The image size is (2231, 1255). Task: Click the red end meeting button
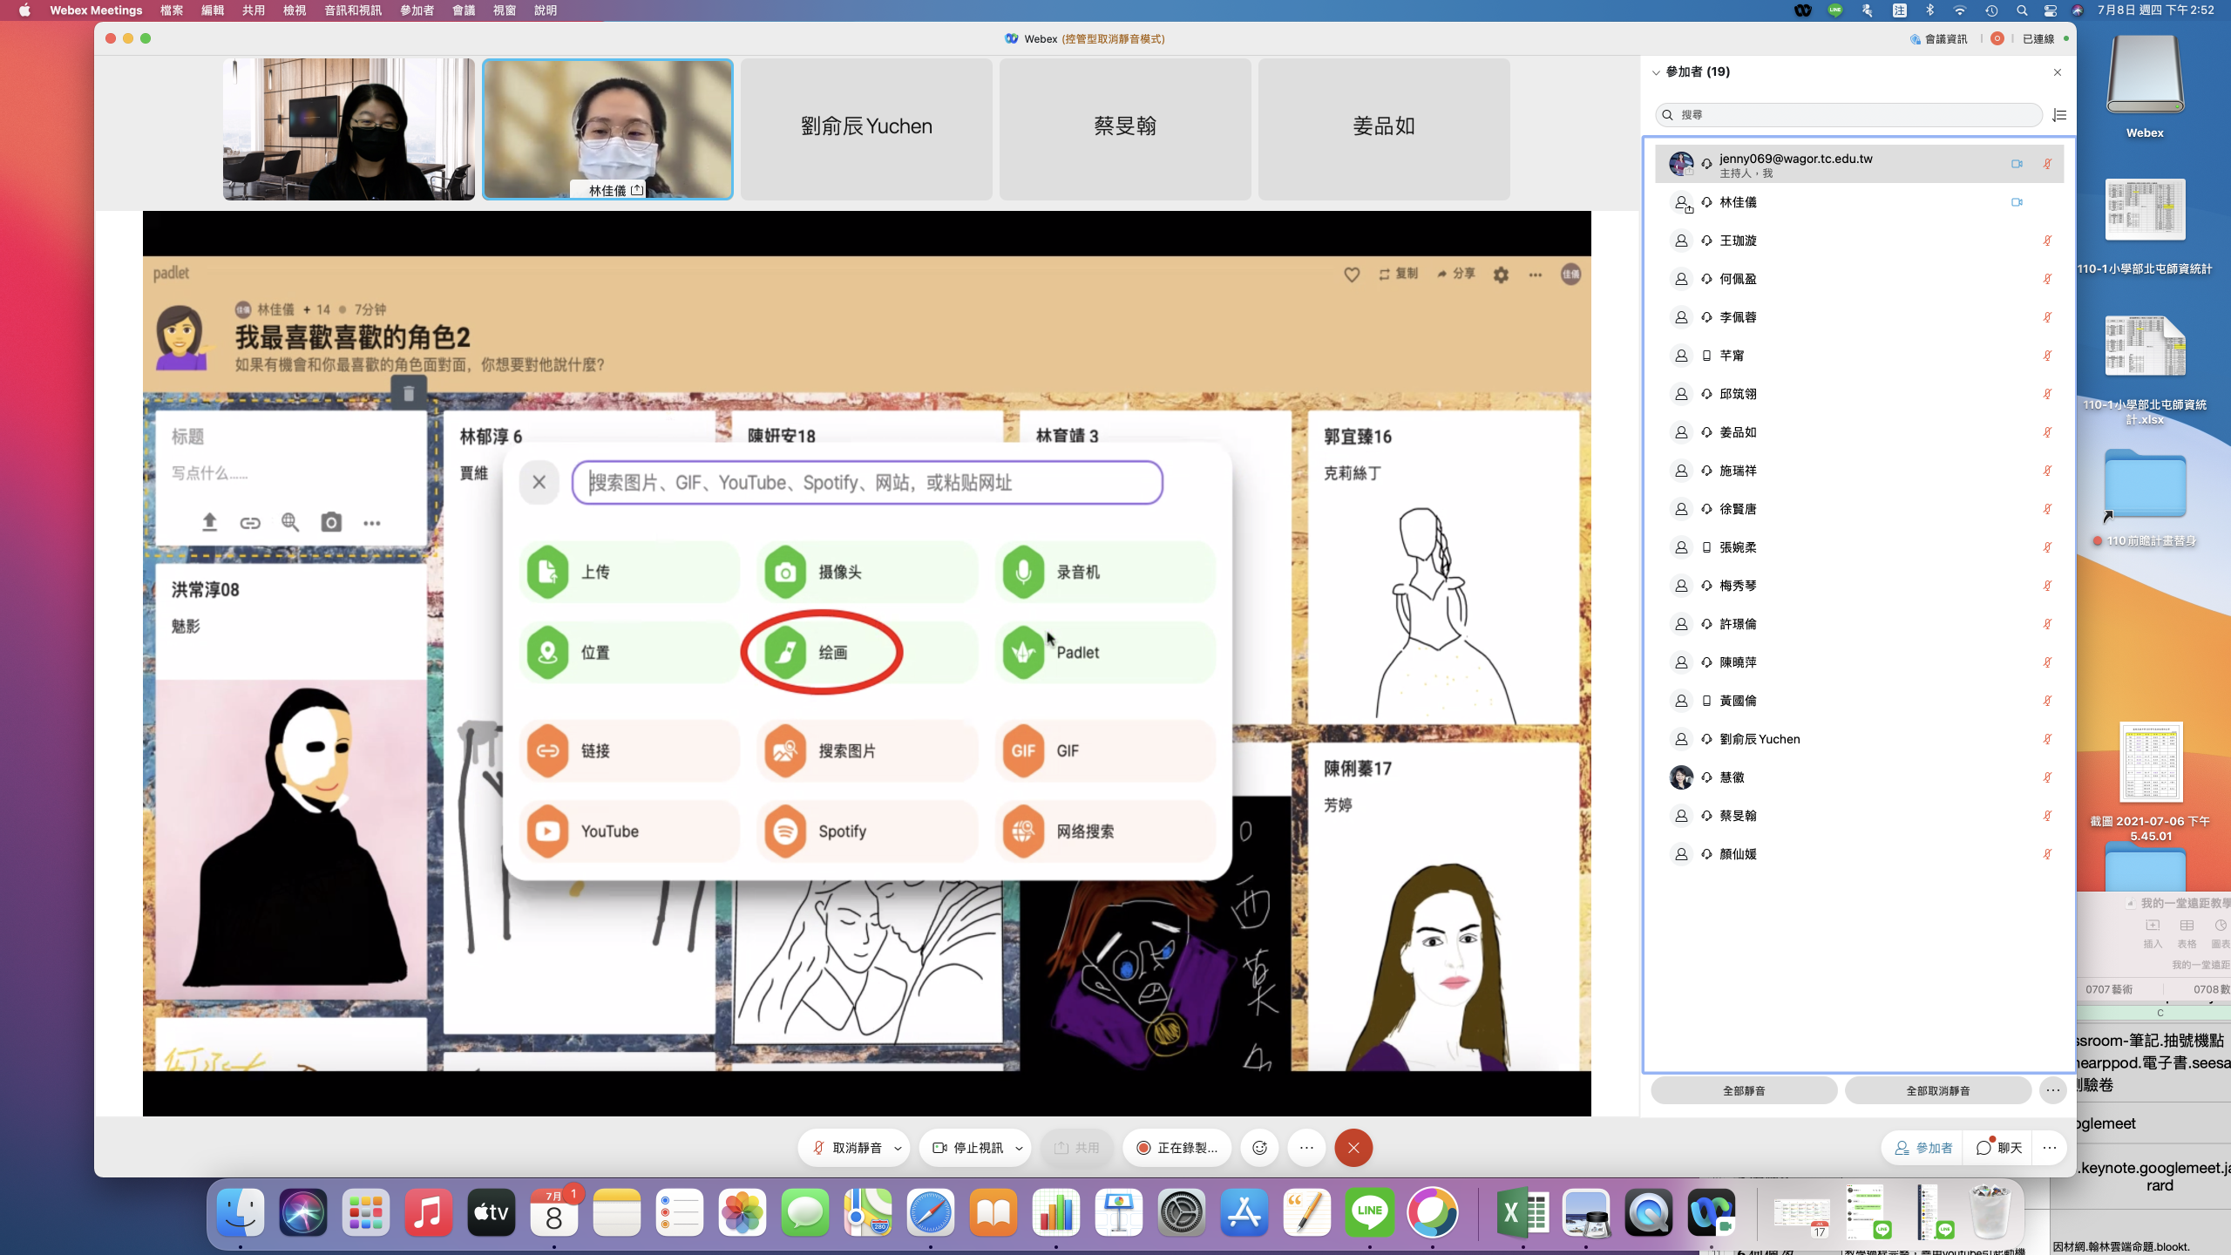(1353, 1148)
